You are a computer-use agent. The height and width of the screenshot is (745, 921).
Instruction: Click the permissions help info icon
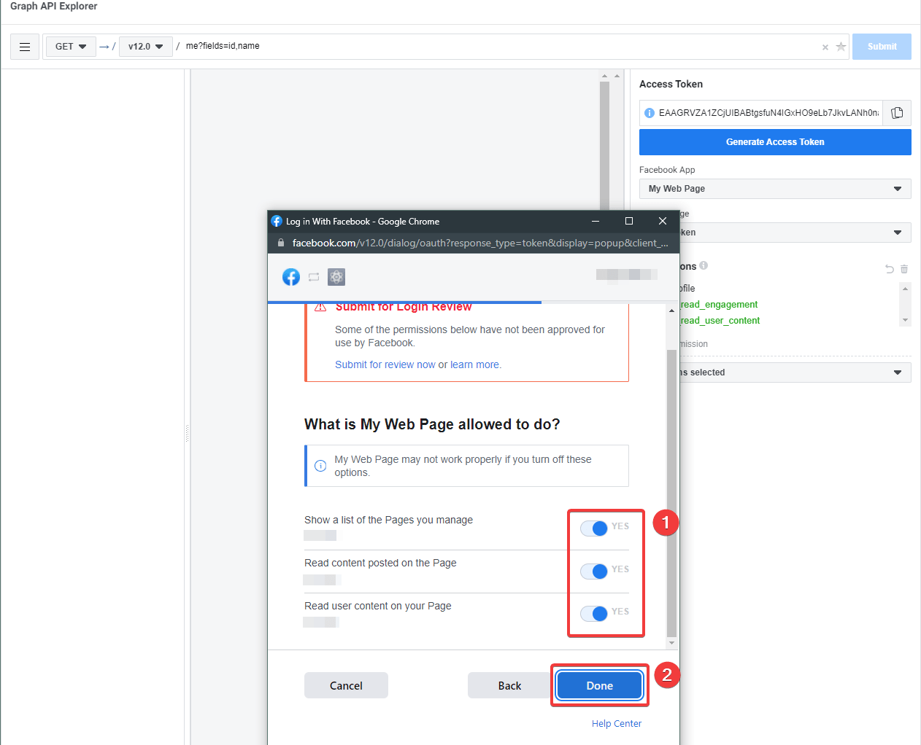(x=704, y=266)
